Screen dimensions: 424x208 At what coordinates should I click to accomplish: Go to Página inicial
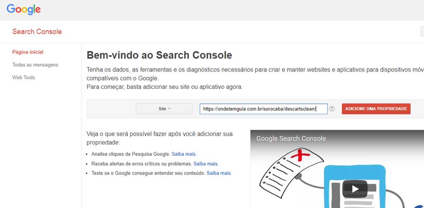coord(28,52)
